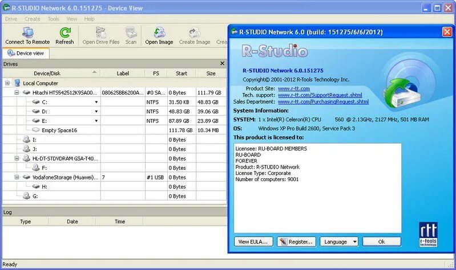This screenshot has height=270, width=456.
Task: Select the F: optical drive icon
Action: pos(36,167)
